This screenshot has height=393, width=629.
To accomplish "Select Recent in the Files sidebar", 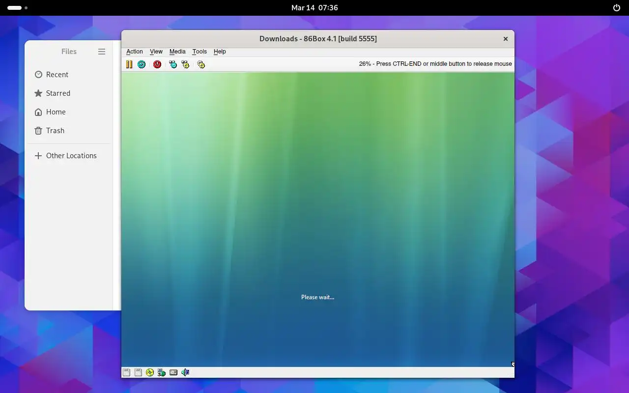I will point(69,75).
